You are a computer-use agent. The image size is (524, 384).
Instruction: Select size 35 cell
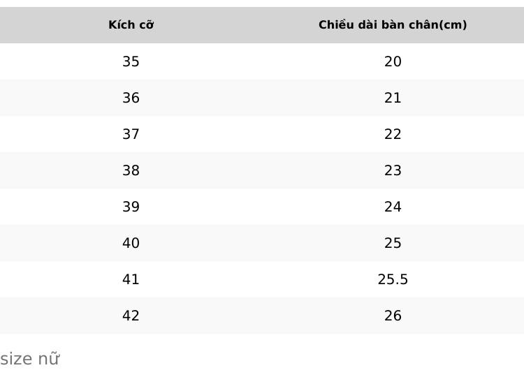point(131,61)
